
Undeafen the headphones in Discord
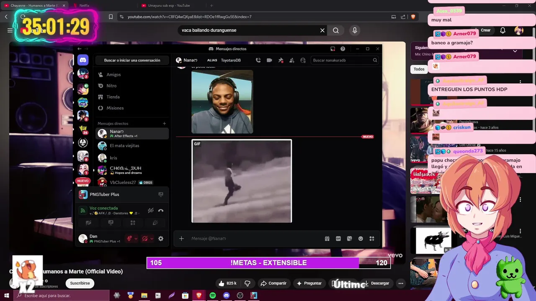145,239
